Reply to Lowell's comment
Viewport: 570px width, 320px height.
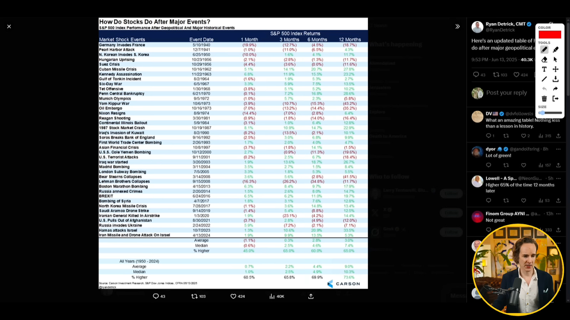[x=488, y=201]
